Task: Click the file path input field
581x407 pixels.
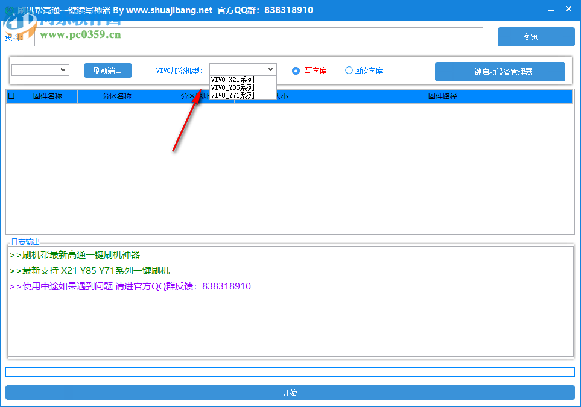Action: 258,37
